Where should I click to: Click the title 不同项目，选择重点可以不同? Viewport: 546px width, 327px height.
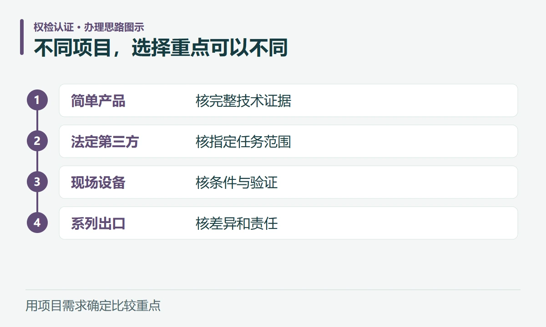[161, 48]
